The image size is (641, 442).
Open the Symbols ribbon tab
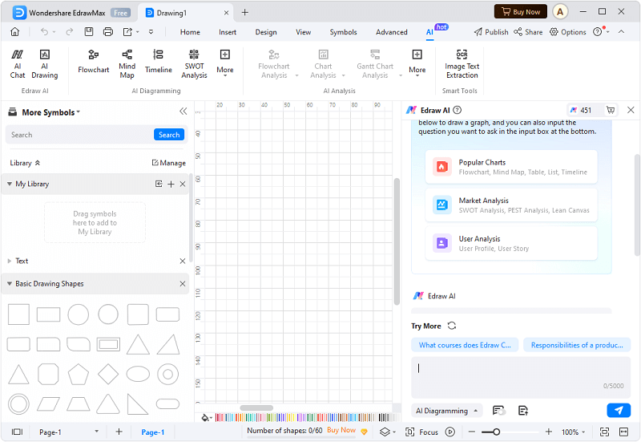coord(343,32)
